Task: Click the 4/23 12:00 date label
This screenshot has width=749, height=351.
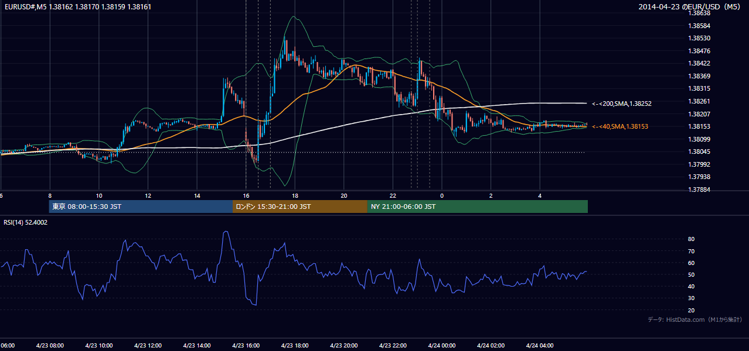Action: 148,346
